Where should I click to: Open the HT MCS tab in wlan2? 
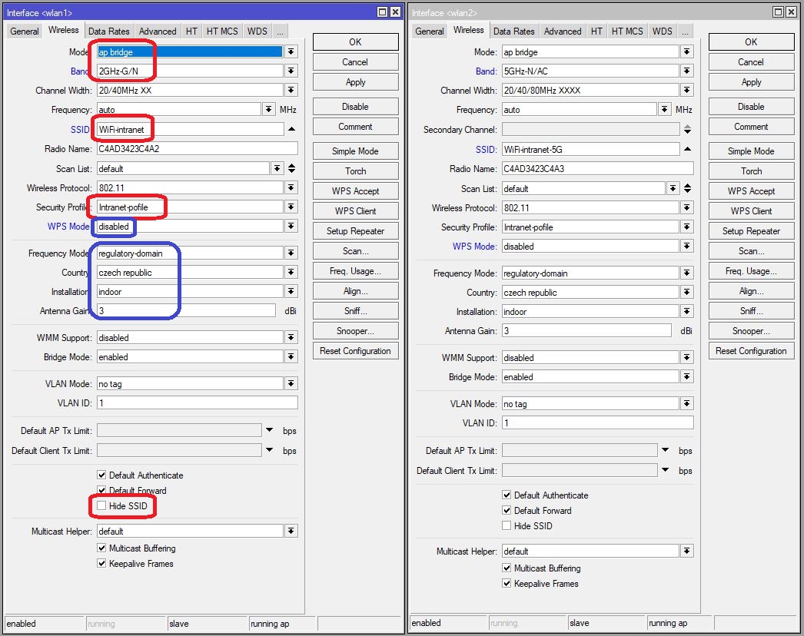627,31
